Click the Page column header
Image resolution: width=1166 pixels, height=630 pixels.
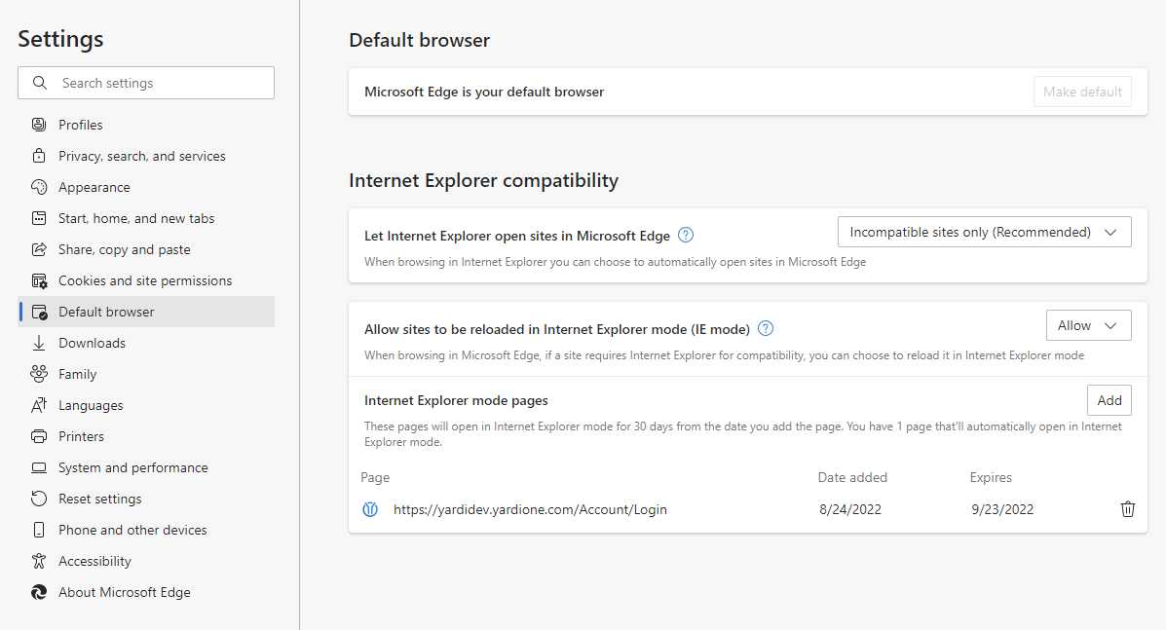375,478
